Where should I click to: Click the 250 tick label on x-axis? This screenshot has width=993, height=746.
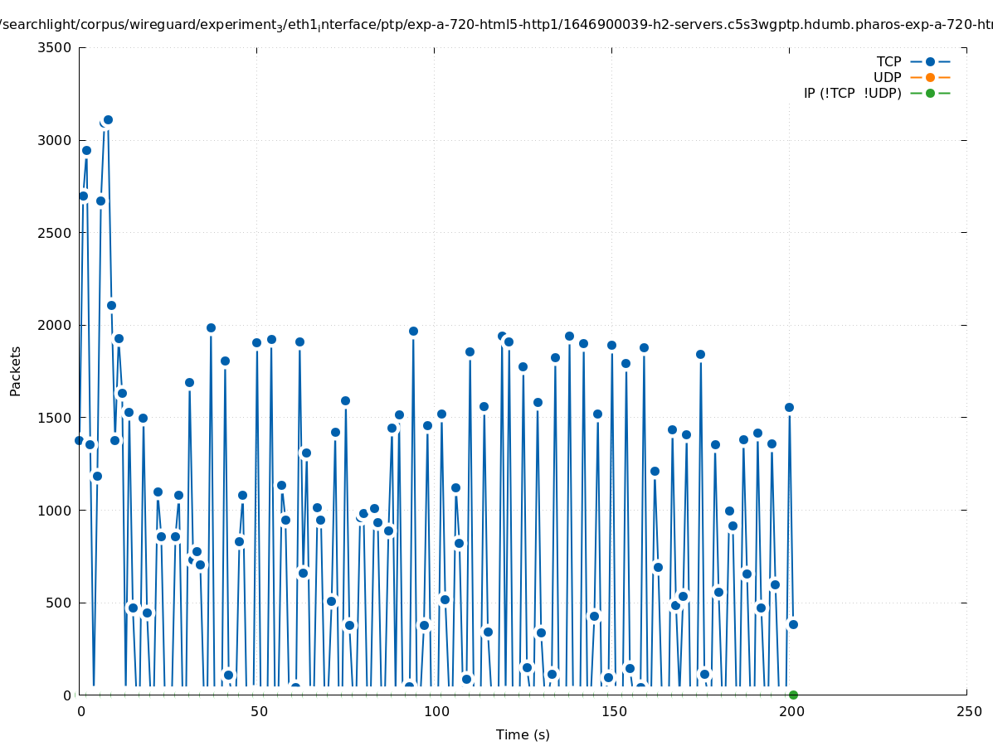(x=968, y=711)
